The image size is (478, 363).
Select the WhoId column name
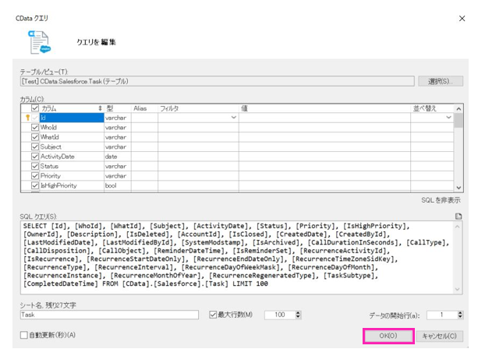tap(48, 127)
